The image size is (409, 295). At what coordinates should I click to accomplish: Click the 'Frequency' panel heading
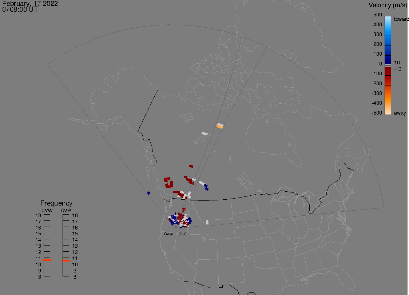(56, 203)
